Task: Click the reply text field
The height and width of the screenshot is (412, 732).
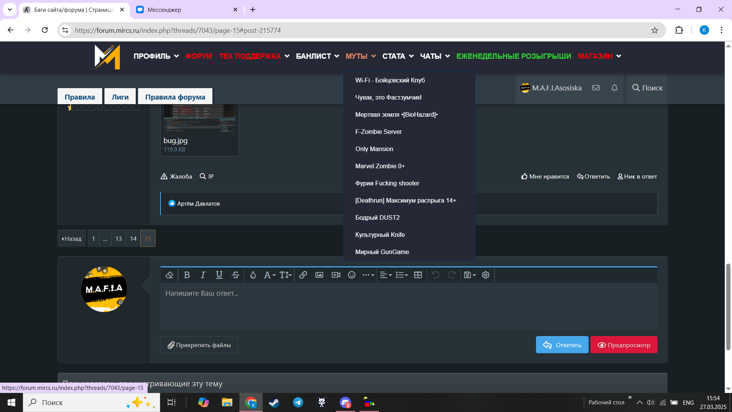Action: pos(409,307)
